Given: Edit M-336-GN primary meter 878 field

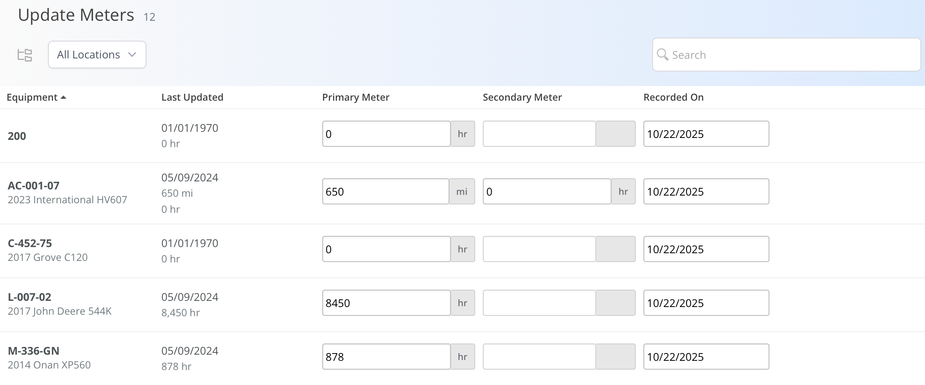Looking at the screenshot, I should point(386,357).
